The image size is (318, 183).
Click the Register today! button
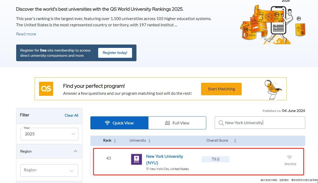pyautogui.click(x=115, y=53)
